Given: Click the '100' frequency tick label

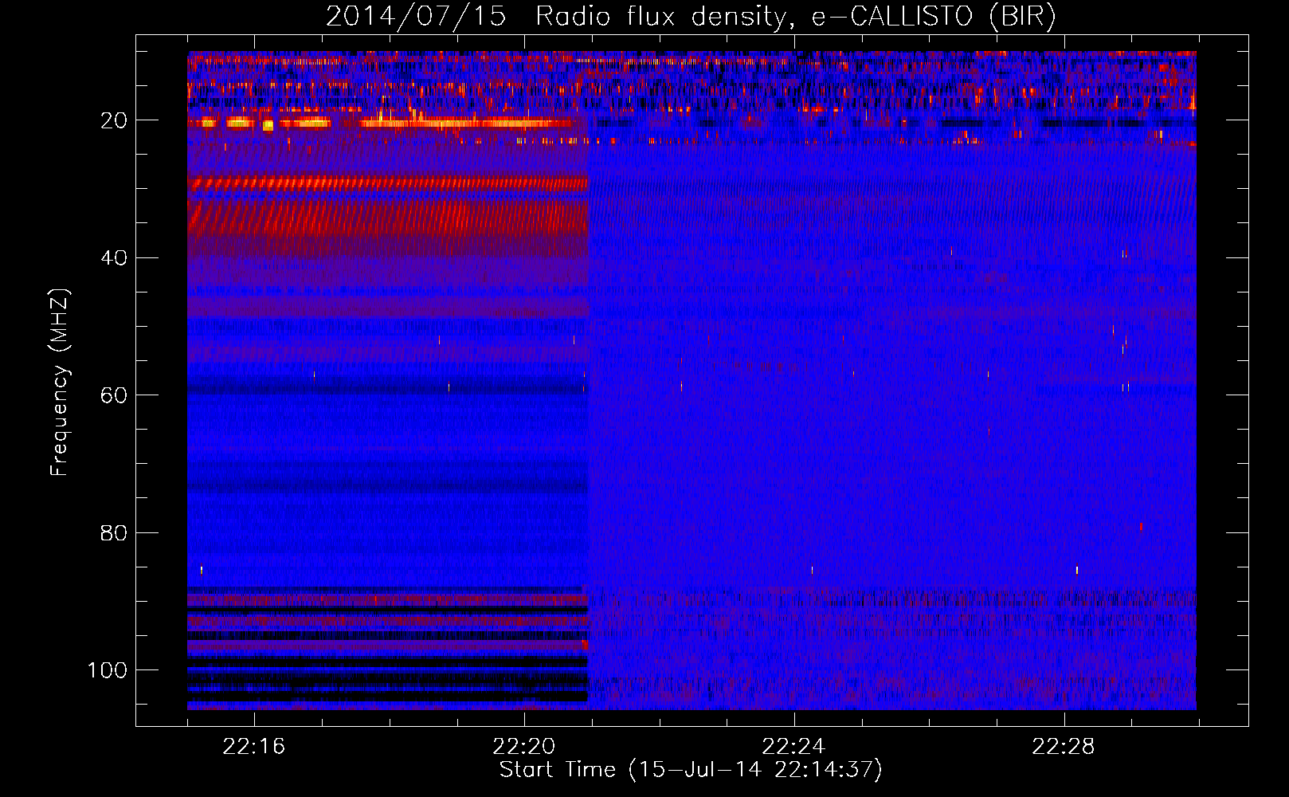Looking at the screenshot, I should tap(108, 670).
